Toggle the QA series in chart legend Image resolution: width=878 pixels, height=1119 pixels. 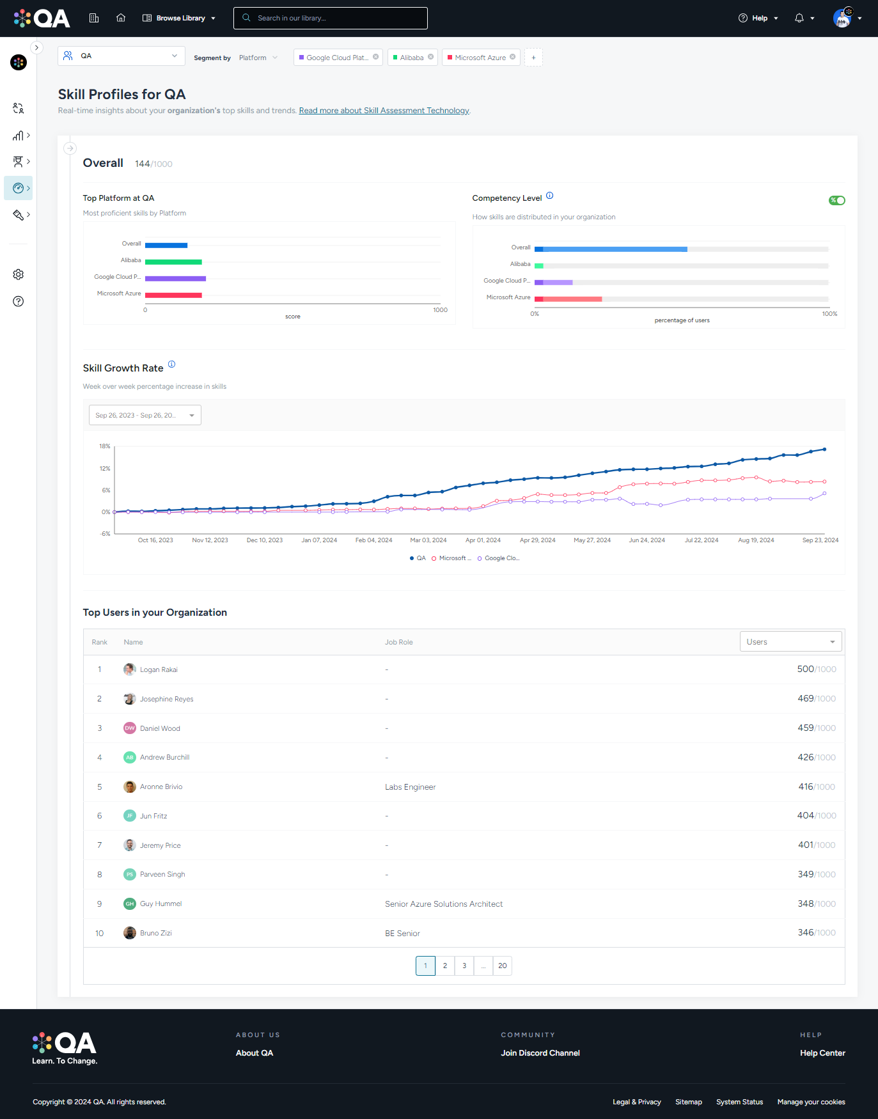(x=418, y=558)
